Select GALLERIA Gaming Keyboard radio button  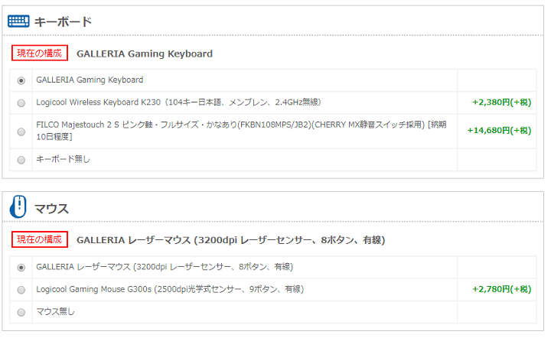[21, 81]
